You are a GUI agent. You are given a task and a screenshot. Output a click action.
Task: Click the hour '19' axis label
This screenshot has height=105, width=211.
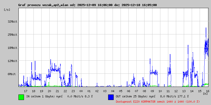click(x=42, y=91)
